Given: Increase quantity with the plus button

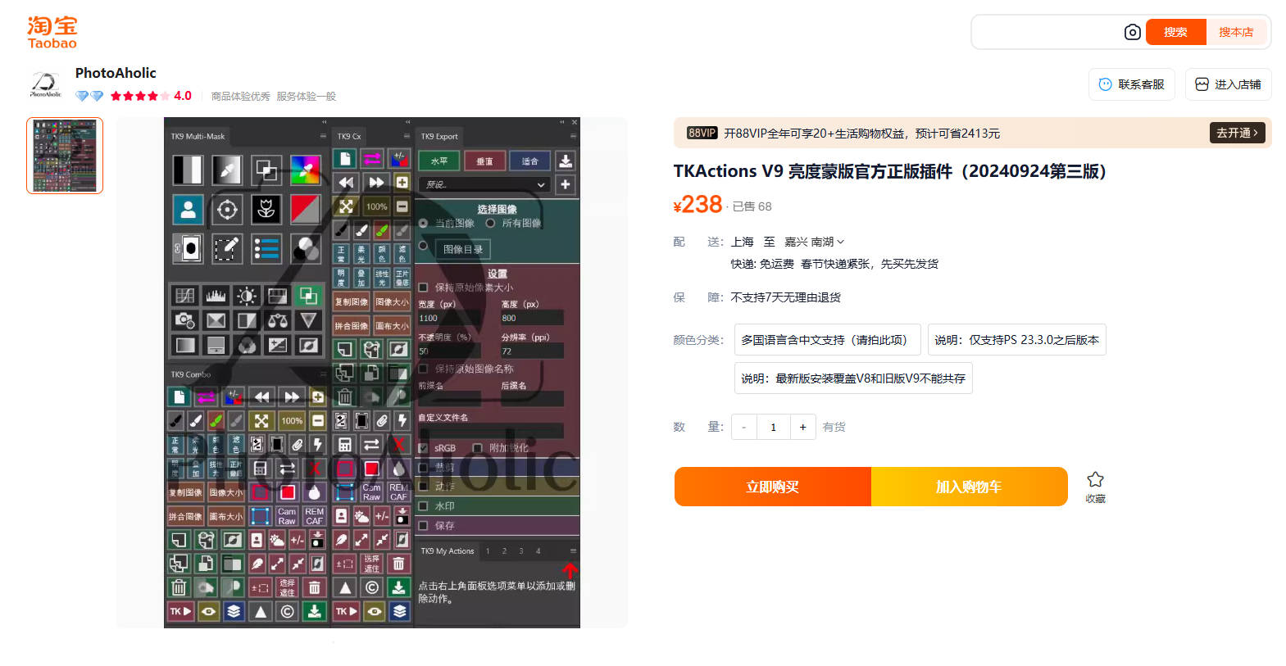Looking at the screenshot, I should (802, 427).
